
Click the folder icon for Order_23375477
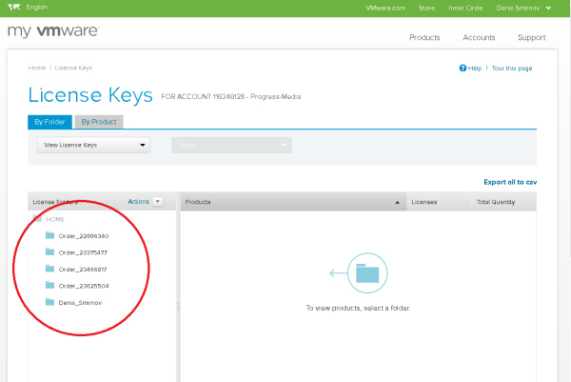click(49, 251)
